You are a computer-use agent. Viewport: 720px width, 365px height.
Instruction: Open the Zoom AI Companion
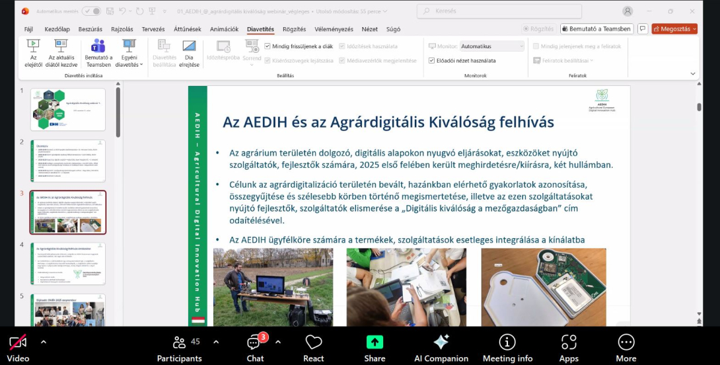tap(441, 343)
